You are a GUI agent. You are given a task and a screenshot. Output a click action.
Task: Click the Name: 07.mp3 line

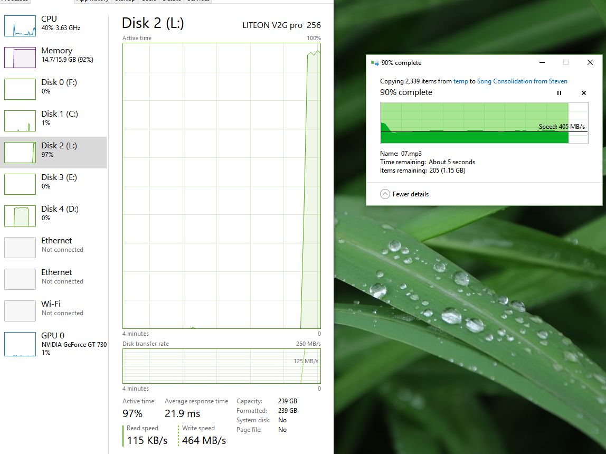click(401, 154)
